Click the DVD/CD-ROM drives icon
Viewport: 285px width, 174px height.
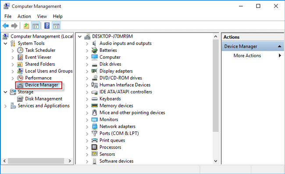coord(95,78)
